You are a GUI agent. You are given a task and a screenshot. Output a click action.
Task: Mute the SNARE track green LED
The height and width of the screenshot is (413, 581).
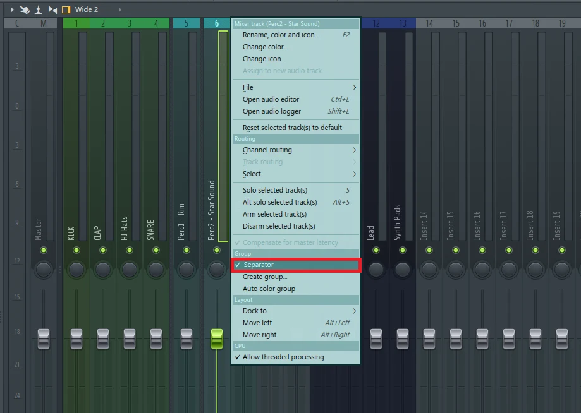(156, 250)
